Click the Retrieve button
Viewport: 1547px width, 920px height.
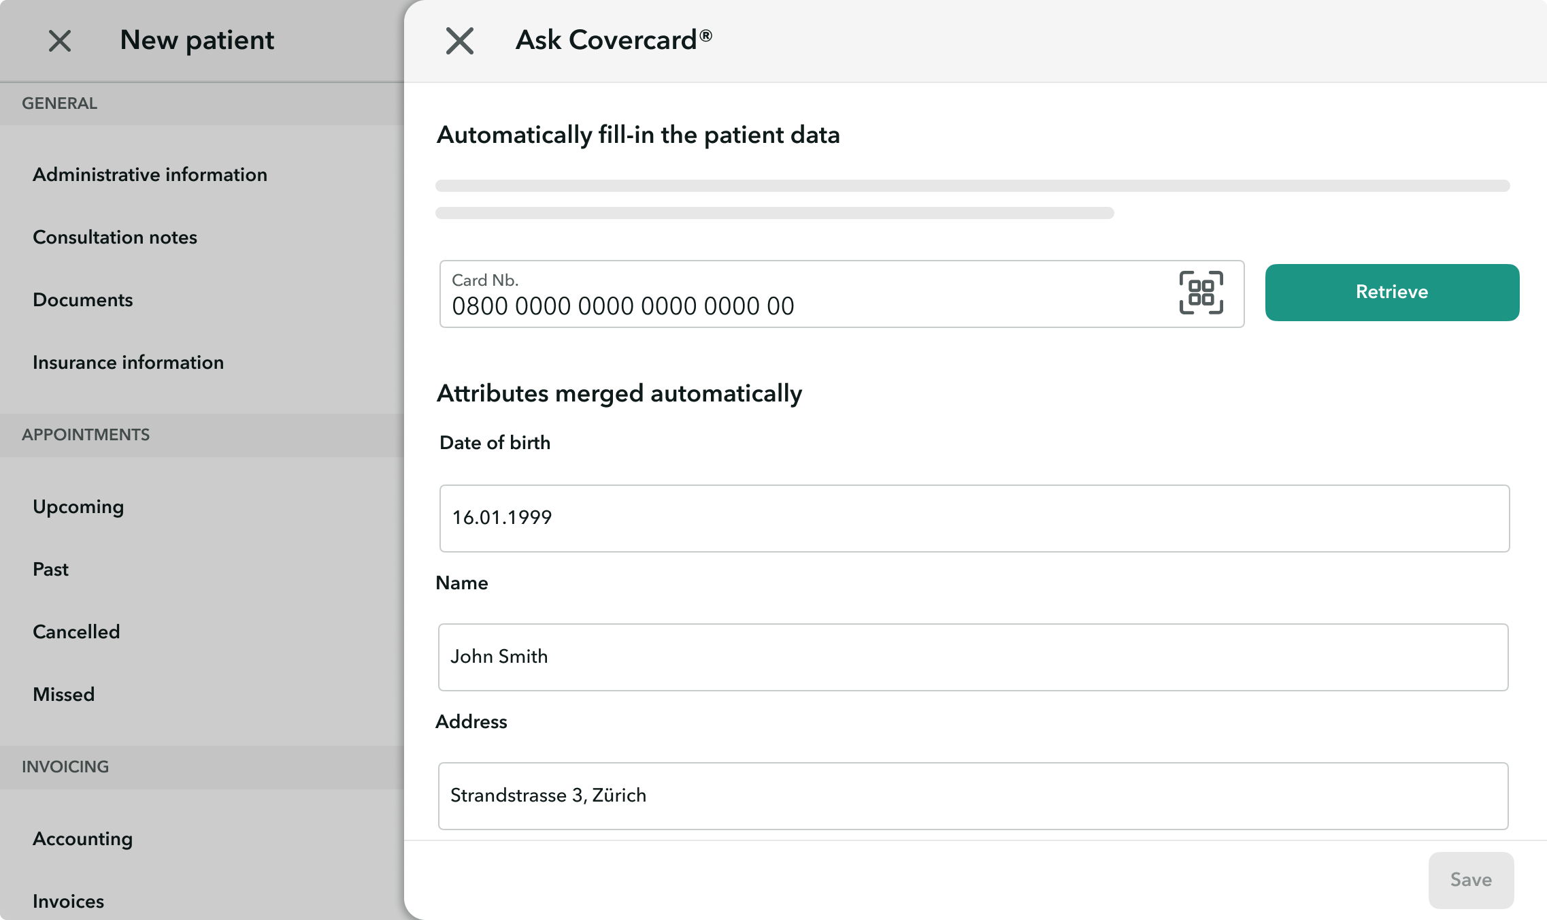point(1391,292)
